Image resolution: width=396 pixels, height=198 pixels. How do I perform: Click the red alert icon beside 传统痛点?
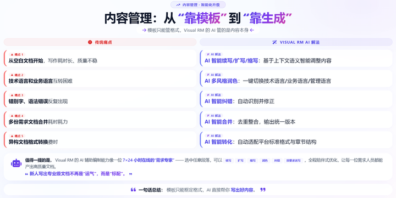pyautogui.click(x=90, y=42)
